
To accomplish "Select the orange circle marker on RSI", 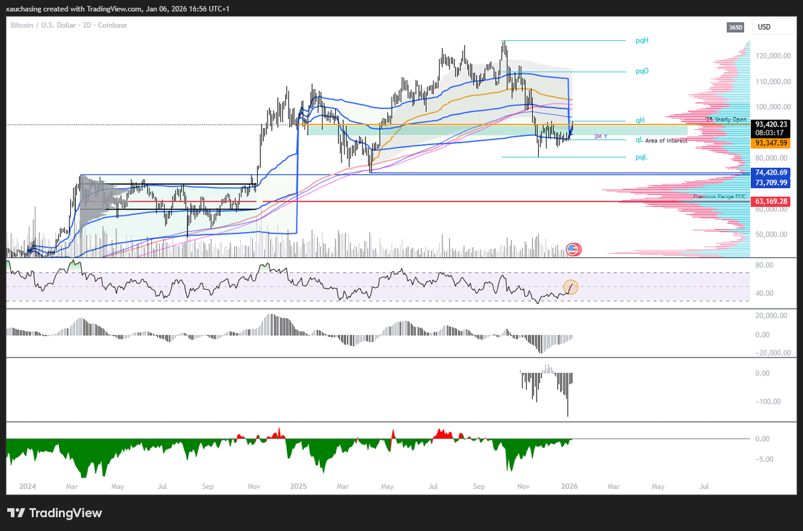I will point(571,287).
